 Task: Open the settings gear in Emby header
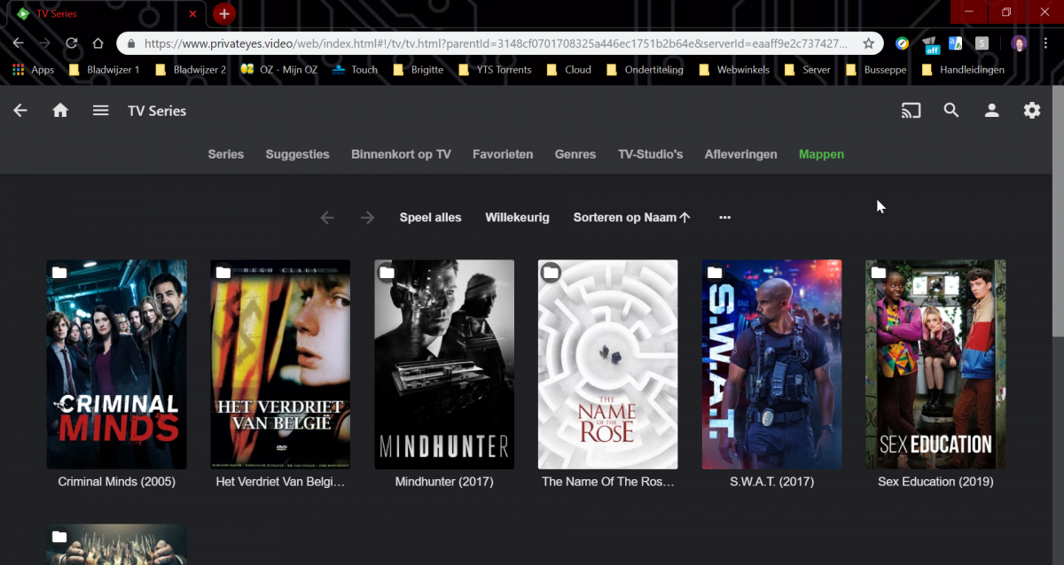(1032, 111)
